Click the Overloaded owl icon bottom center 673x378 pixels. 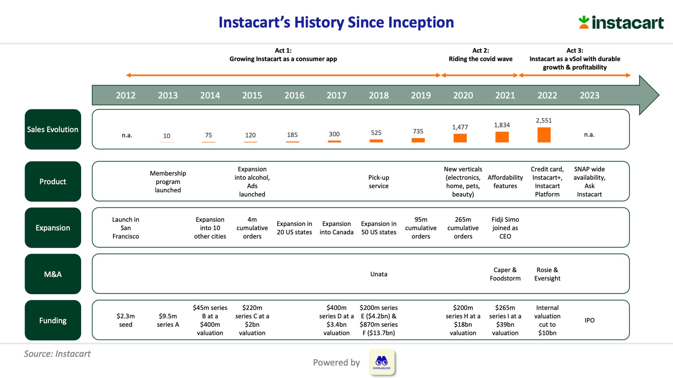click(382, 362)
